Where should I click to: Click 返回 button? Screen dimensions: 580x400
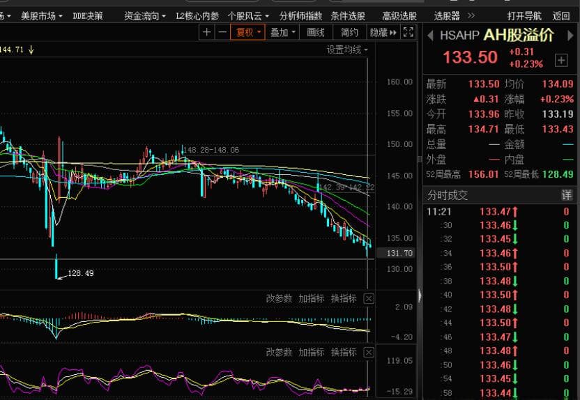coord(560,16)
